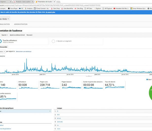
Task: Click the Langue column header
Action: pos(60,108)
